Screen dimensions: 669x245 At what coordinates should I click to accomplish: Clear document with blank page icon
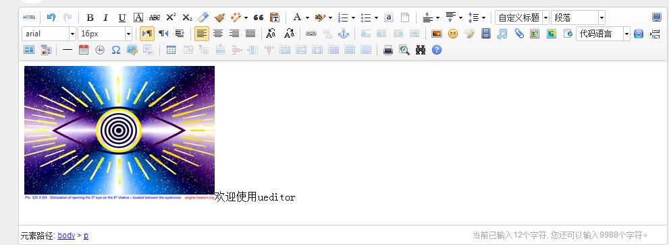click(x=405, y=17)
